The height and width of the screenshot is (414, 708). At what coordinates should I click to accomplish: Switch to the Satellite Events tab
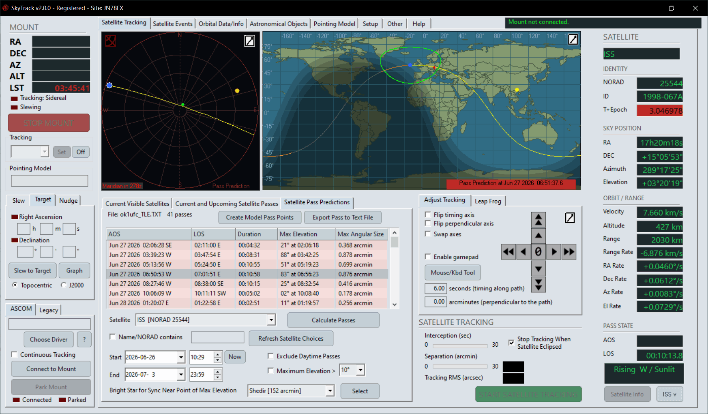173,24
